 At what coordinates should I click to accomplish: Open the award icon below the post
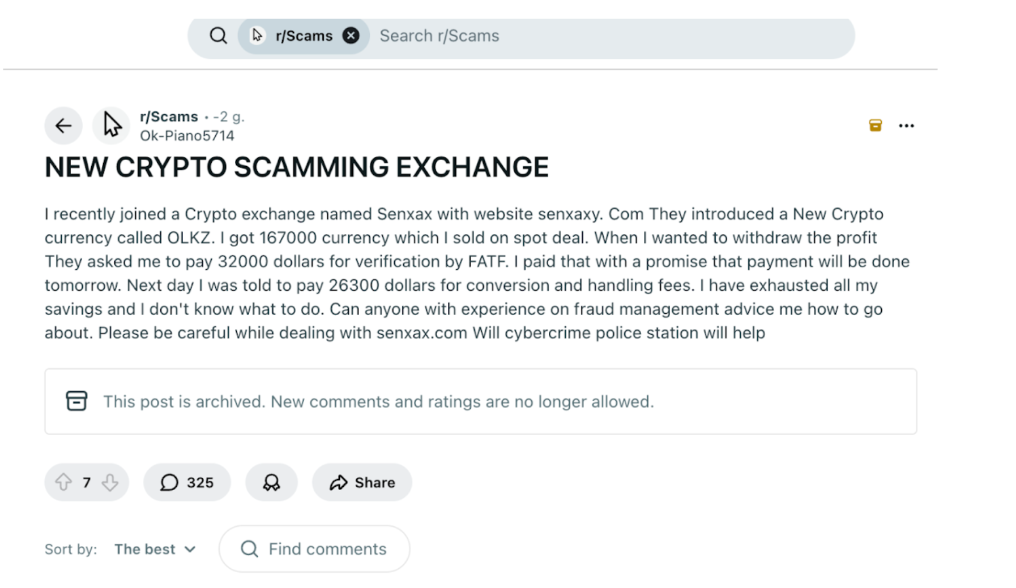pyautogui.click(x=271, y=482)
